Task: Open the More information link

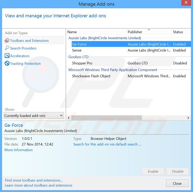Action: tap(18, 150)
